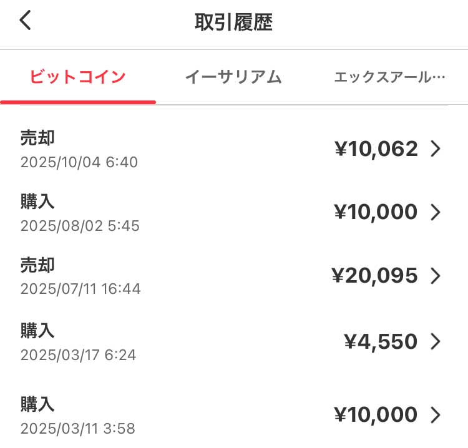Click the ¥10,062 amount

point(376,149)
